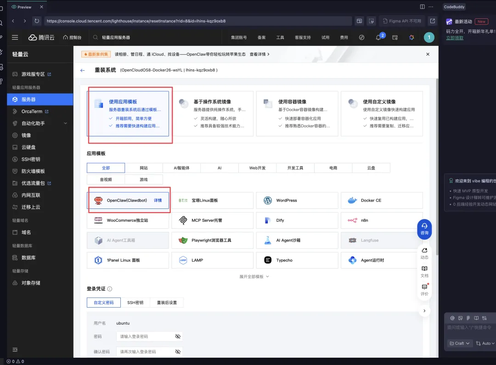The width and height of the screenshot is (496, 365).
Task: Filter templates by 网站 tab
Action: point(144,168)
